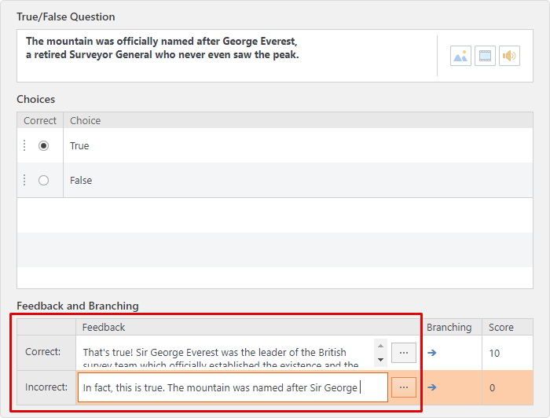550x418 pixels.
Task: Set branching for Incorrect answer
Action: 432,387
